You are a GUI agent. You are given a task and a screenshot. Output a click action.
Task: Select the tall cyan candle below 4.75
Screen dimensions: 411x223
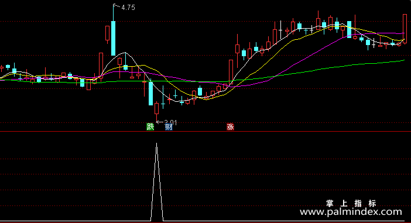(113, 38)
